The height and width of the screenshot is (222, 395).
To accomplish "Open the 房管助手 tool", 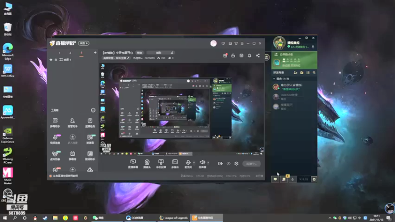I will [x=73, y=123].
